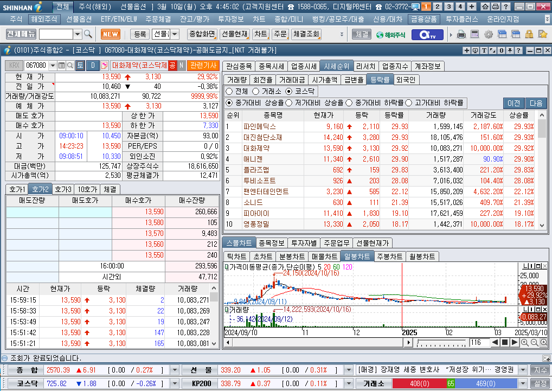552x391 pixels.
Task: Expand the toolbar overflow chevron after 체결조회
Action: (x=342, y=34)
